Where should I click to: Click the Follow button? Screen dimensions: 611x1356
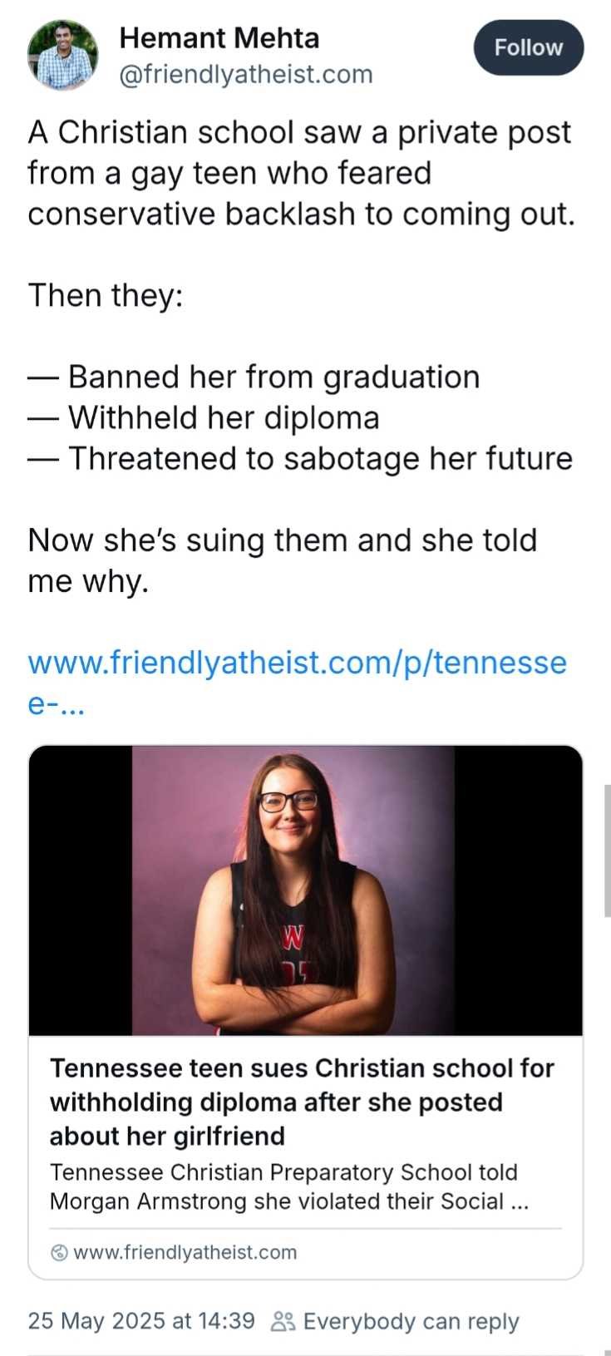coord(528,47)
